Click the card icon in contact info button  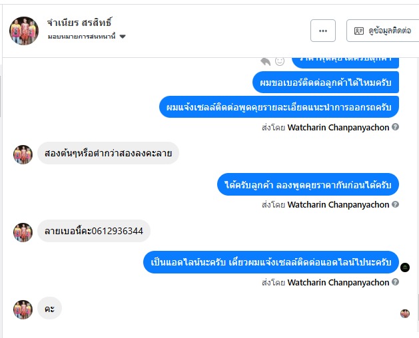pyautogui.click(x=358, y=31)
